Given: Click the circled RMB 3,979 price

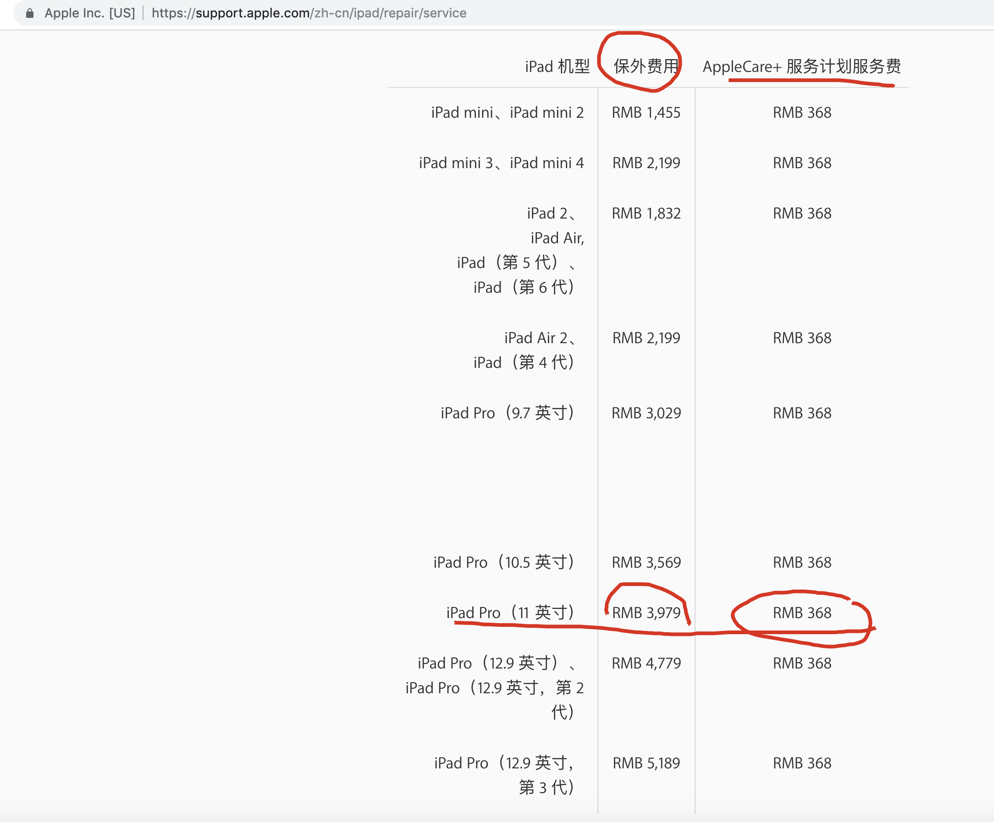Looking at the screenshot, I should click(x=646, y=613).
